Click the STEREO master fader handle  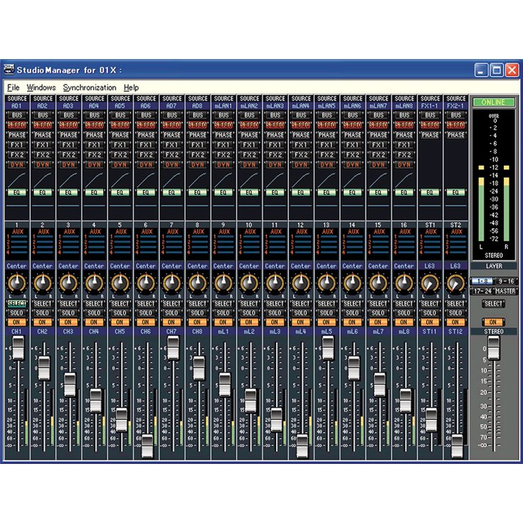tap(493, 348)
